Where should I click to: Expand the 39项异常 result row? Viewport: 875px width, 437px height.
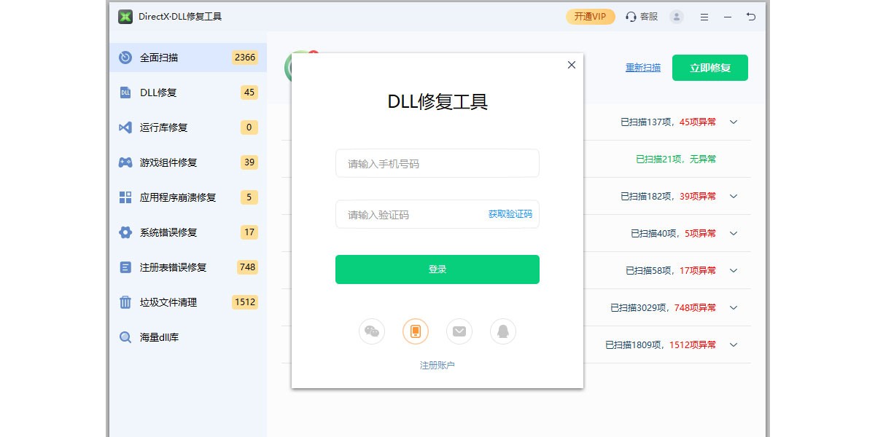[x=734, y=197]
